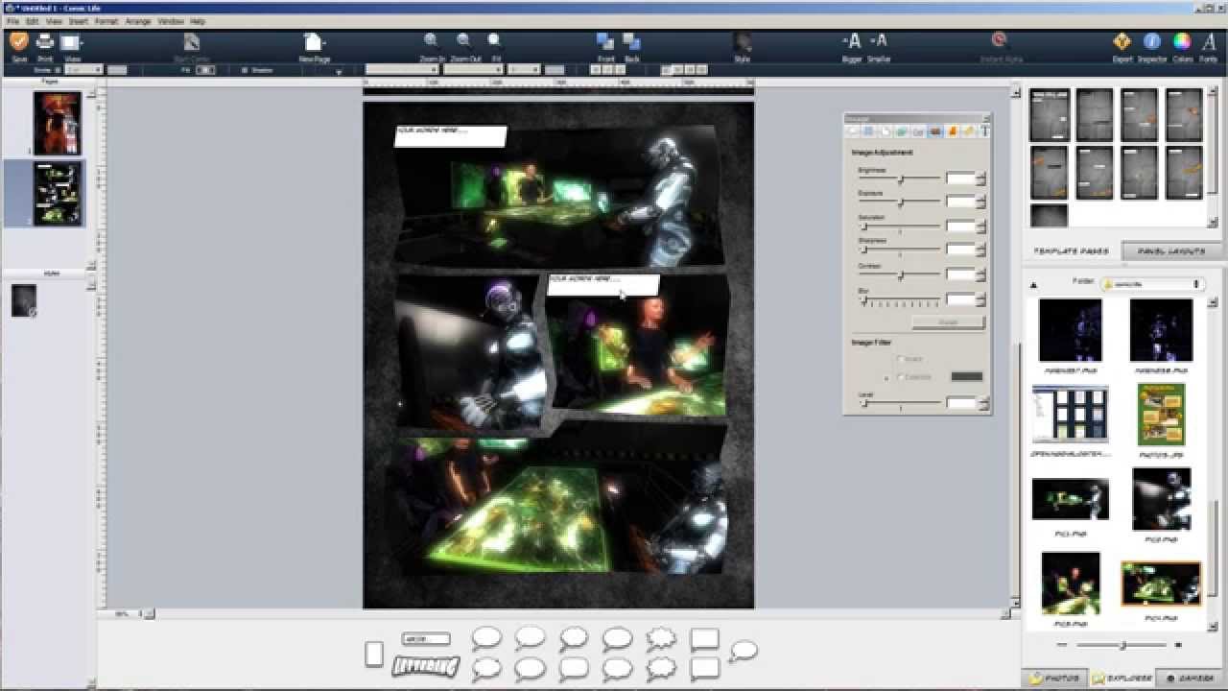Viewport: 1228px width, 691px height.
Task: Click the thumbnail size slider in Explorer panel
Action: [x=1122, y=645]
